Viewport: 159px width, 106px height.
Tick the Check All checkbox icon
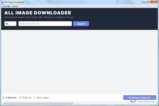tap(20, 98)
